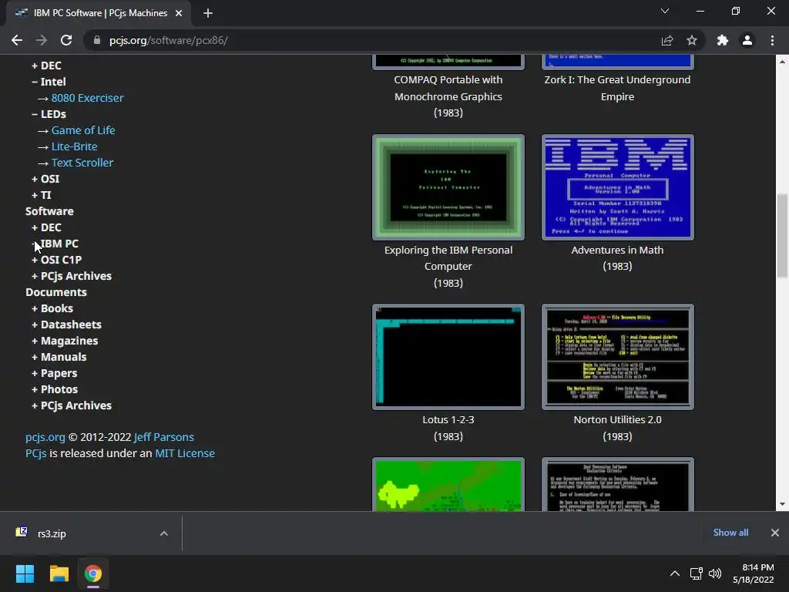The image size is (789, 592).
Task: Click the scrollbar up arrow
Action: (x=782, y=62)
